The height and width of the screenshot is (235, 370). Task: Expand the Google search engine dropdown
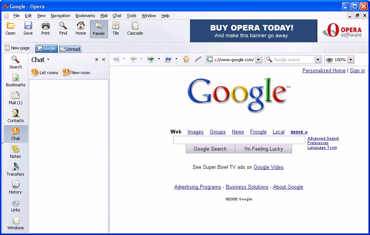tap(318, 60)
